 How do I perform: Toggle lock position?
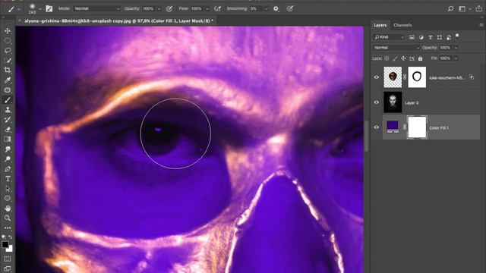click(403, 58)
